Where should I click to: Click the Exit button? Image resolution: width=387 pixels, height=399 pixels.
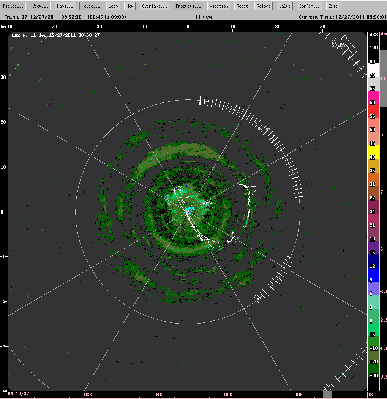pyautogui.click(x=333, y=6)
